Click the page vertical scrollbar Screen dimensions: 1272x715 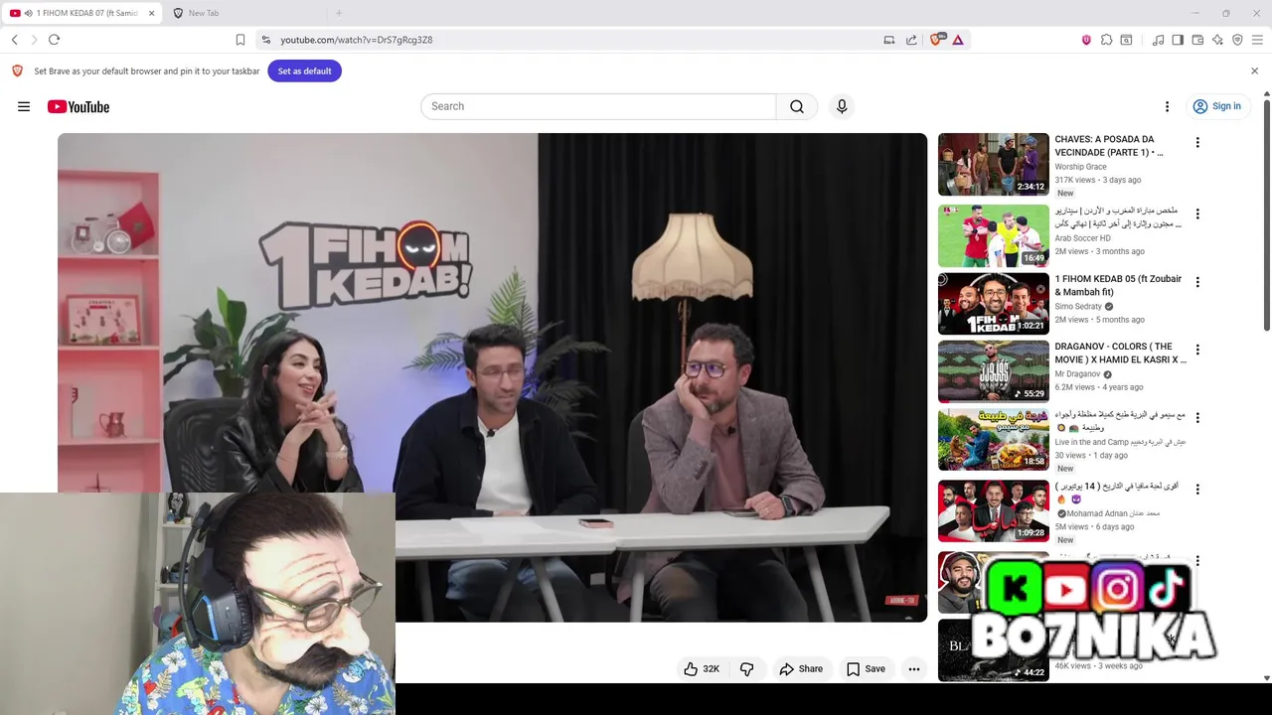tap(1266, 214)
